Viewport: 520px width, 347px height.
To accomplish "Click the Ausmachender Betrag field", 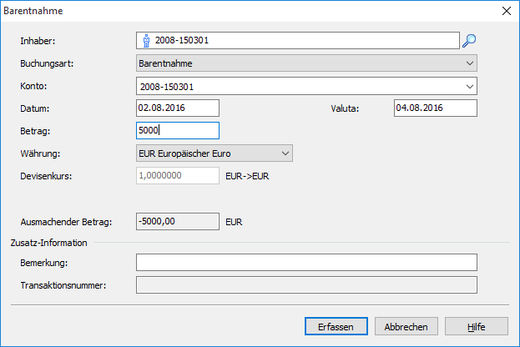I will point(177,222).
